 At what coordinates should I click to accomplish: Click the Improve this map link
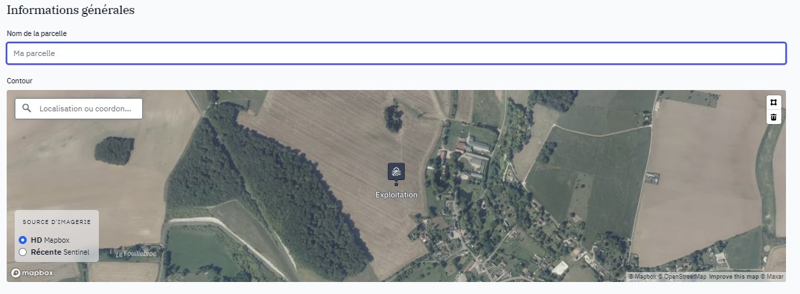tap(734, 277)
